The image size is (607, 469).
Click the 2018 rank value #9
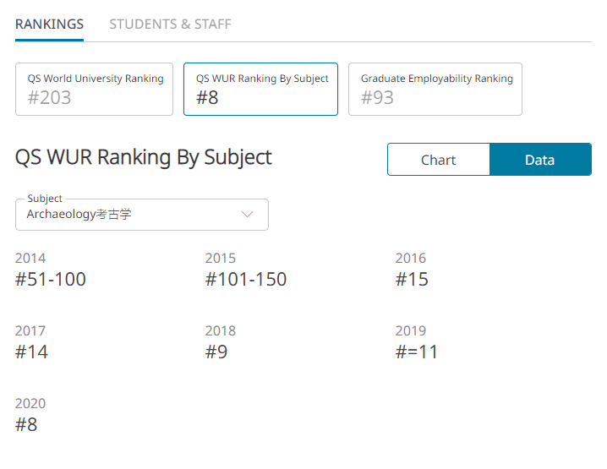(216, 352)
